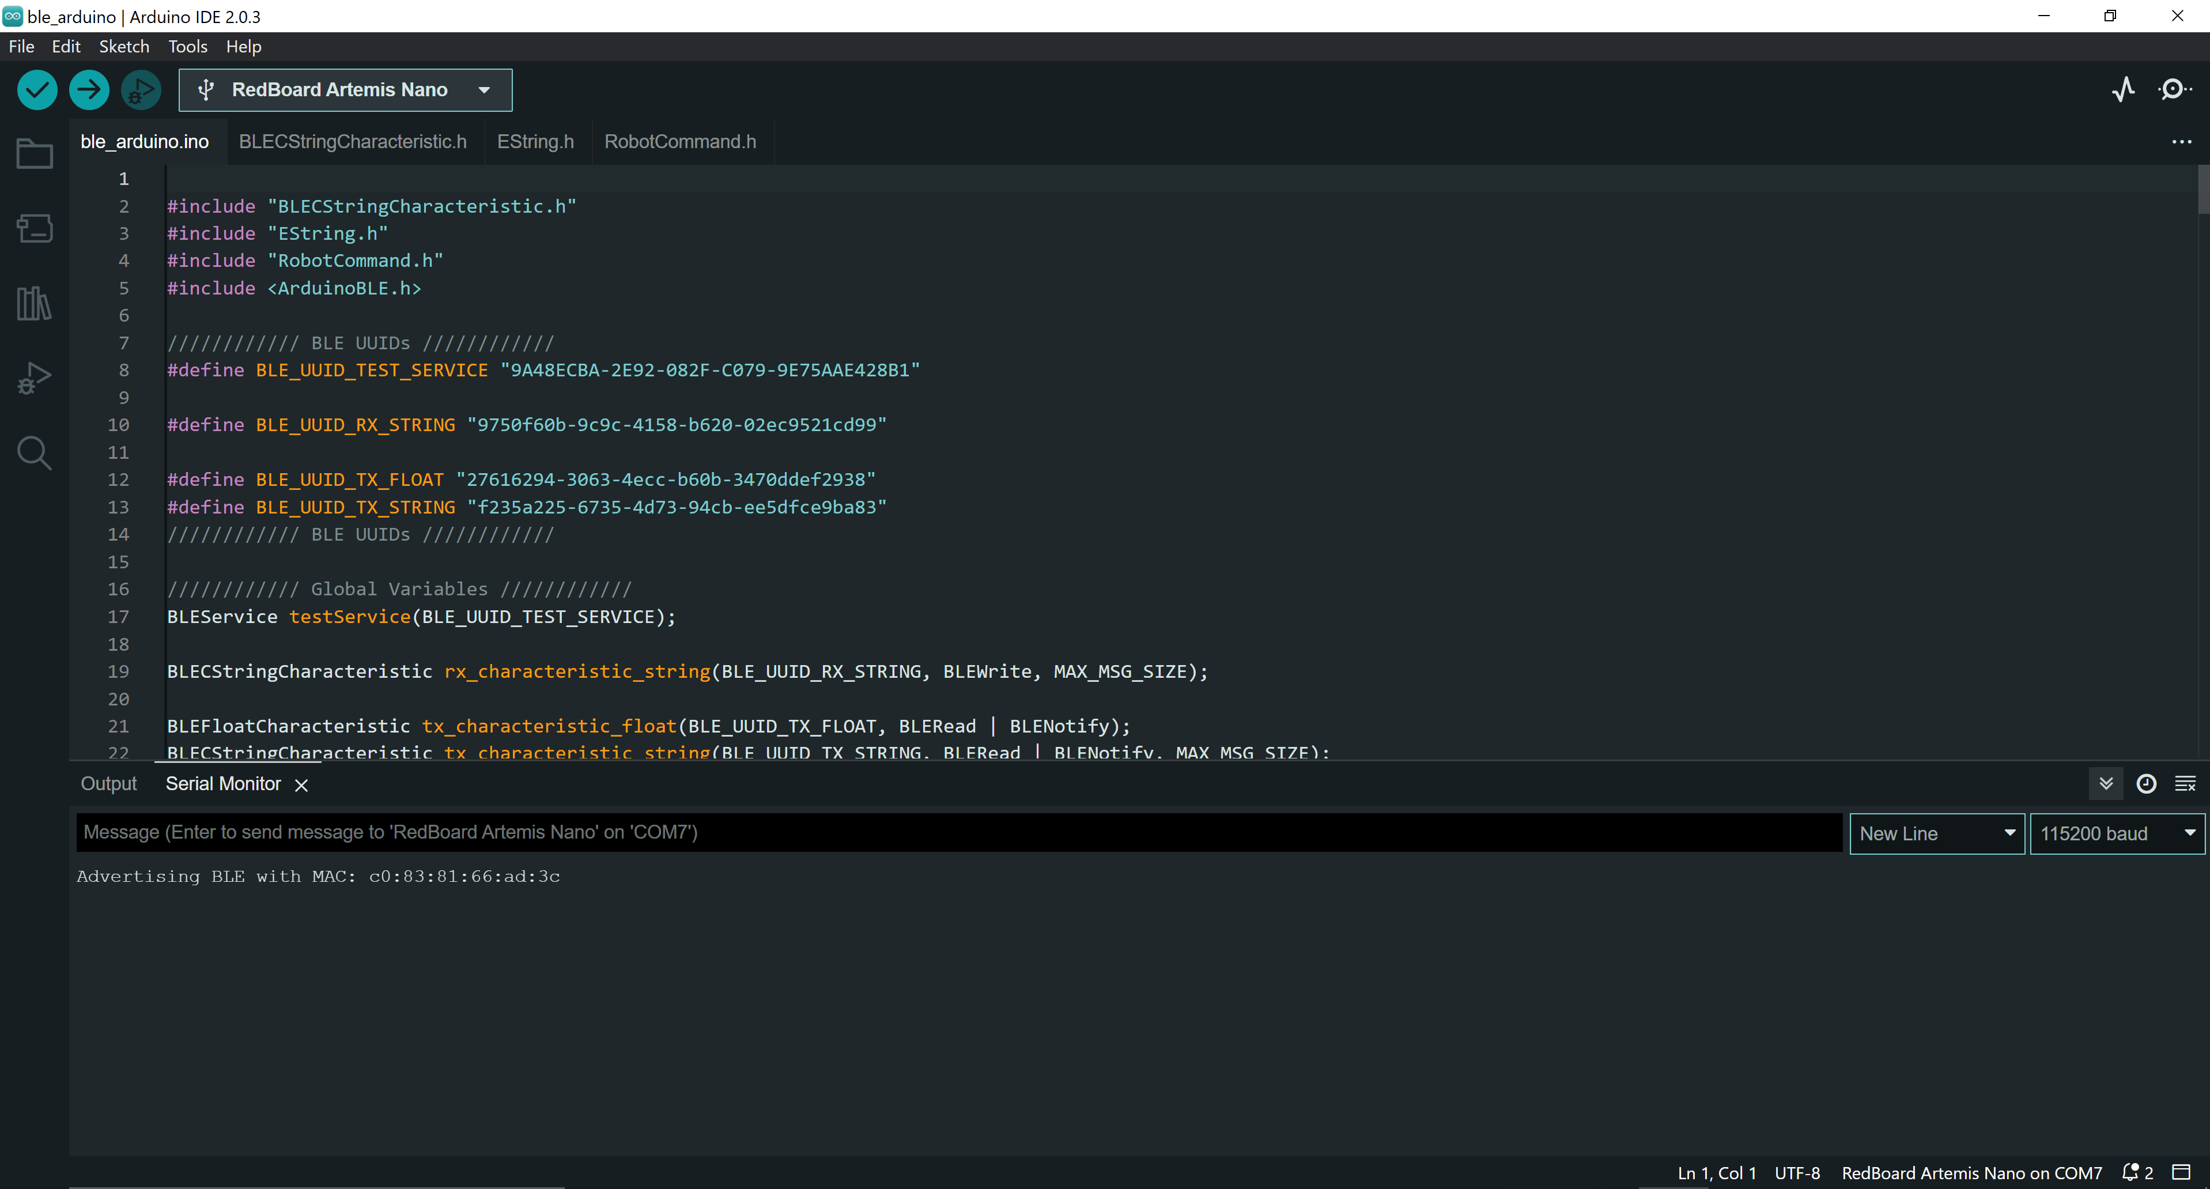Viewport: 2210px width, 1189px height.
Task: Click the Verify sketch checkmark button
Action: (x=37, y=90)
